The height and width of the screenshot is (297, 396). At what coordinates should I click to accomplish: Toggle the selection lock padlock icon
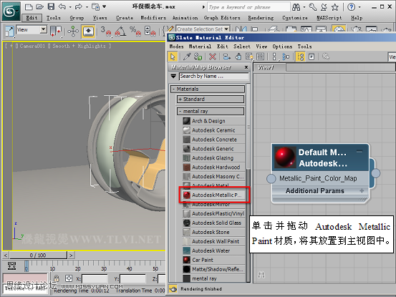point(57,278)
